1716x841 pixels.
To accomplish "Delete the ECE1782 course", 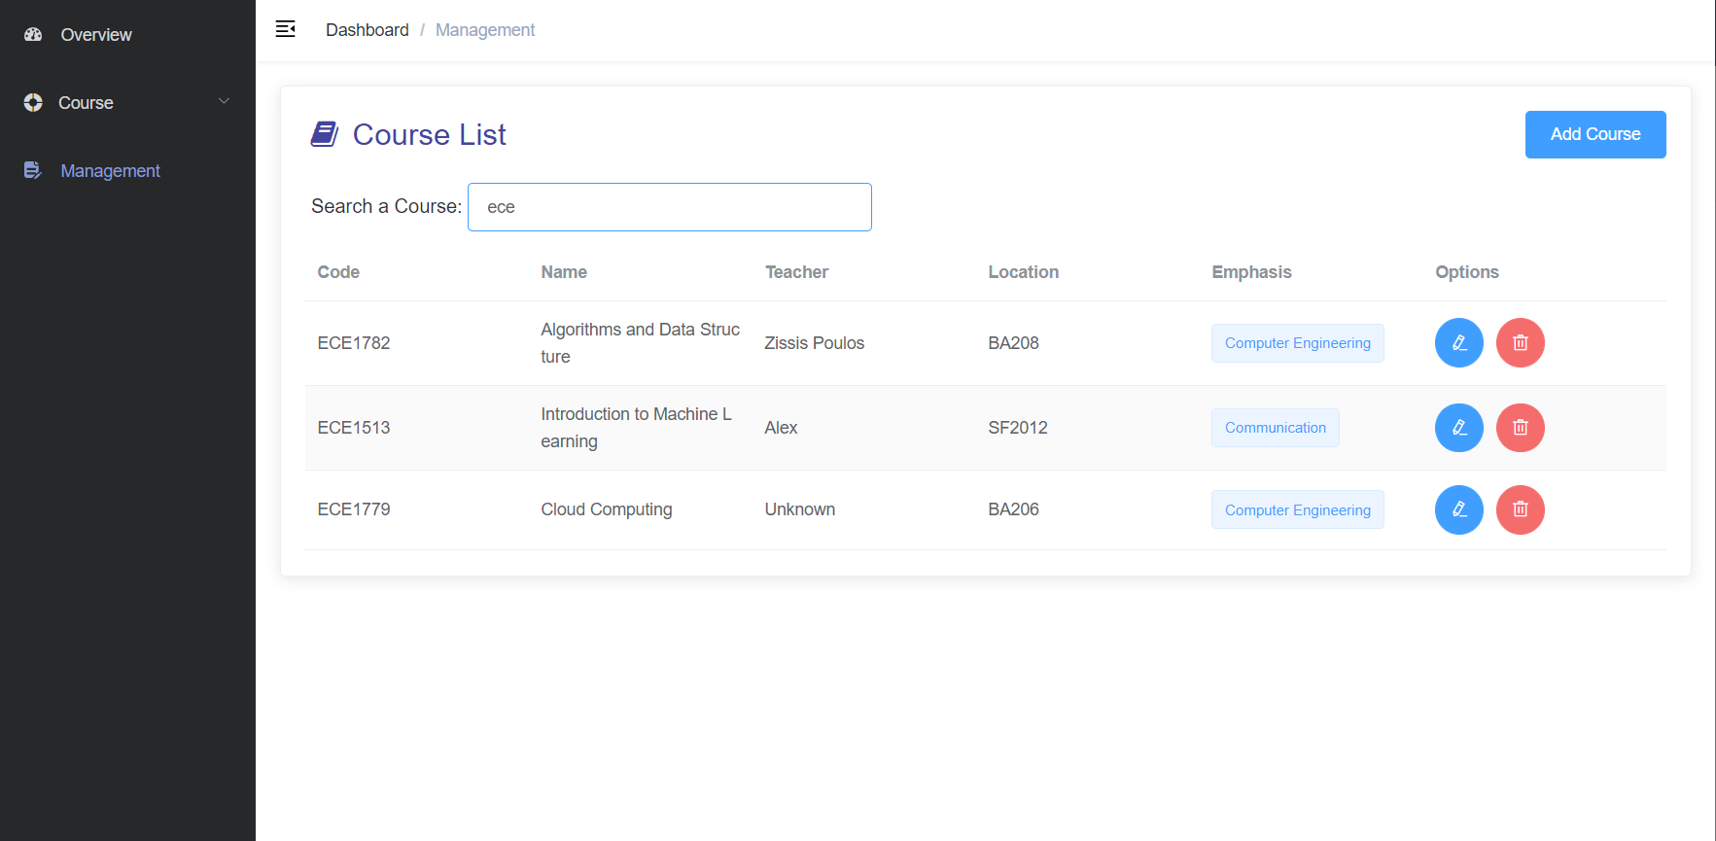I will pos(1521,343).
